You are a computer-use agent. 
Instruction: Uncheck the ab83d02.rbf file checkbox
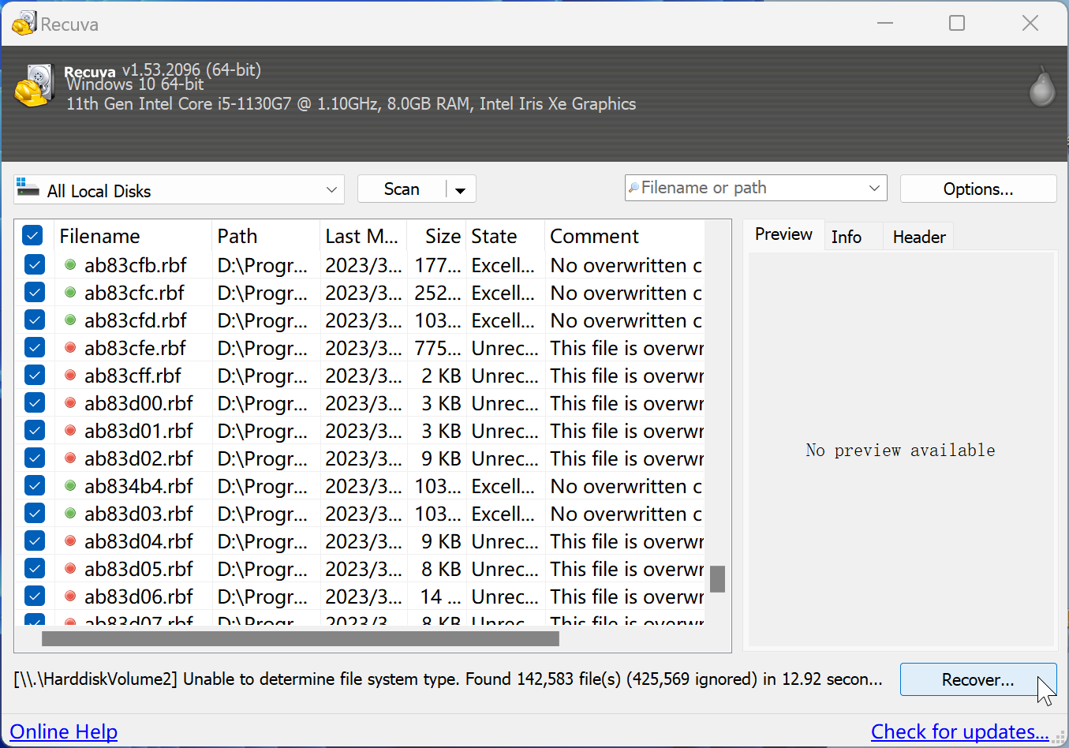(x=35, y=458)
